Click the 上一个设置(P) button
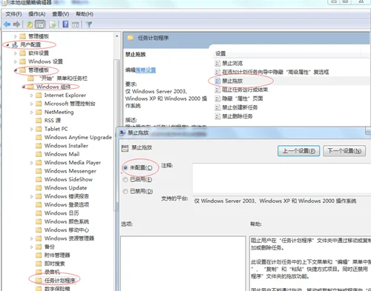371x291 pixels. click(299, 150)
